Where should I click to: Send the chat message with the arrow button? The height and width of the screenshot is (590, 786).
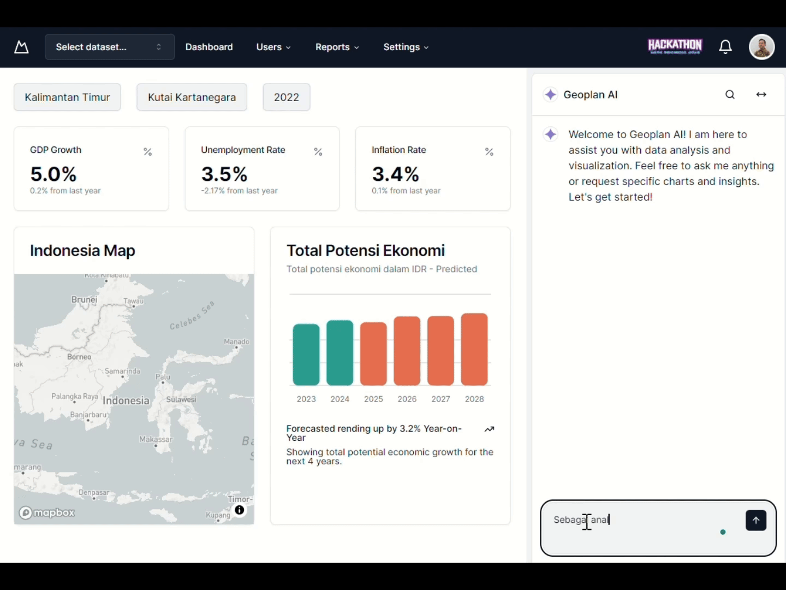pos(755,520)
